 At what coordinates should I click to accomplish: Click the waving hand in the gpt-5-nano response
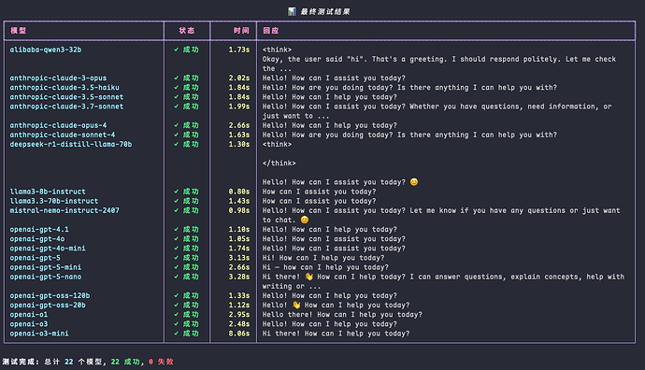(x=308, y=277)
